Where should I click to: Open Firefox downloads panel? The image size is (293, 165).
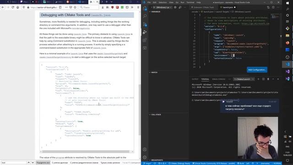[x=103, y=7]
